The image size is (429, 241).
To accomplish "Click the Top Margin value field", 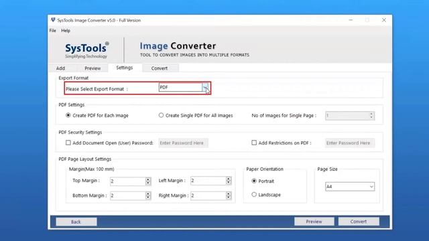I will (x=128, y=181).
